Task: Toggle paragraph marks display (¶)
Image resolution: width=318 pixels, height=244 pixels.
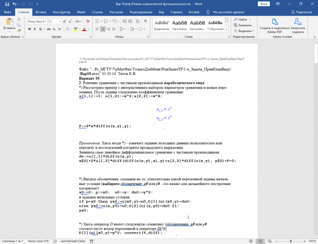Action: point(146,21)
